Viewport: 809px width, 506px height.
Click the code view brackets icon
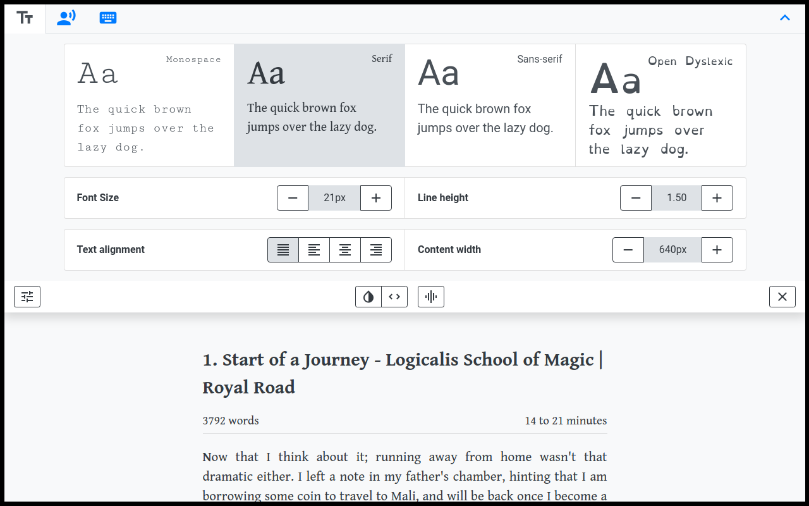coord(394,297)
